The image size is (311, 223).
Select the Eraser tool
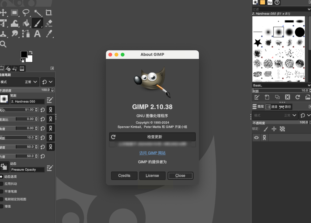coord(49,23)
